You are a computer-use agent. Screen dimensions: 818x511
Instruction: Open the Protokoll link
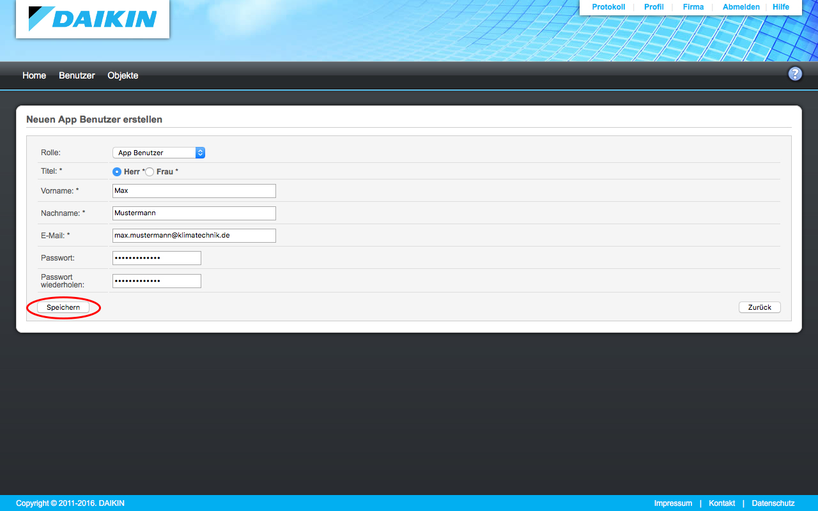(608, 7)
